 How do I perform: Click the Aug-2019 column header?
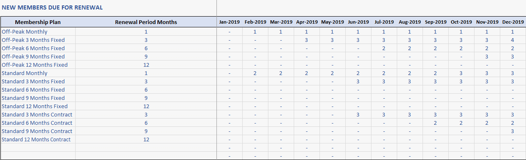click(410, 22)
